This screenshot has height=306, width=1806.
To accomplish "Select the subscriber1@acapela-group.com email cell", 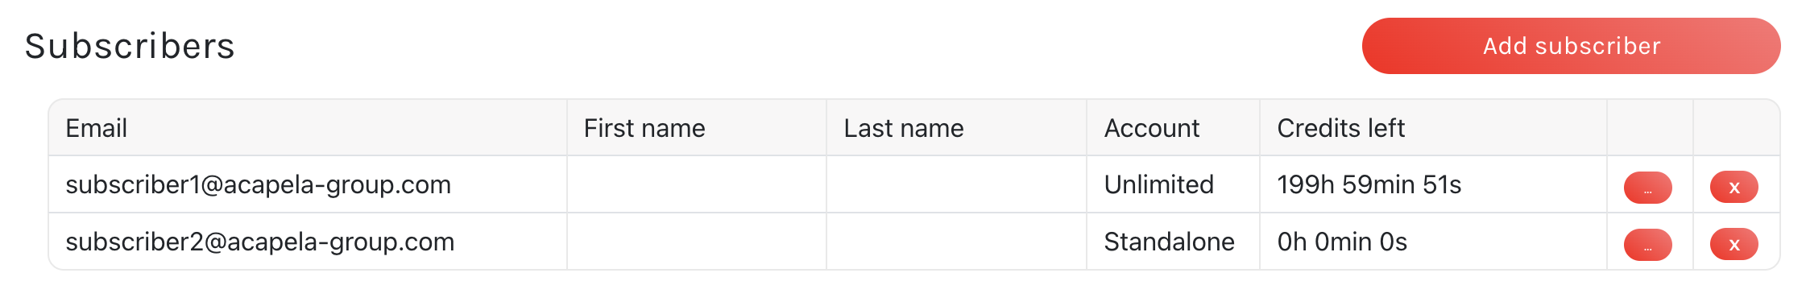I will pos(308,184).
